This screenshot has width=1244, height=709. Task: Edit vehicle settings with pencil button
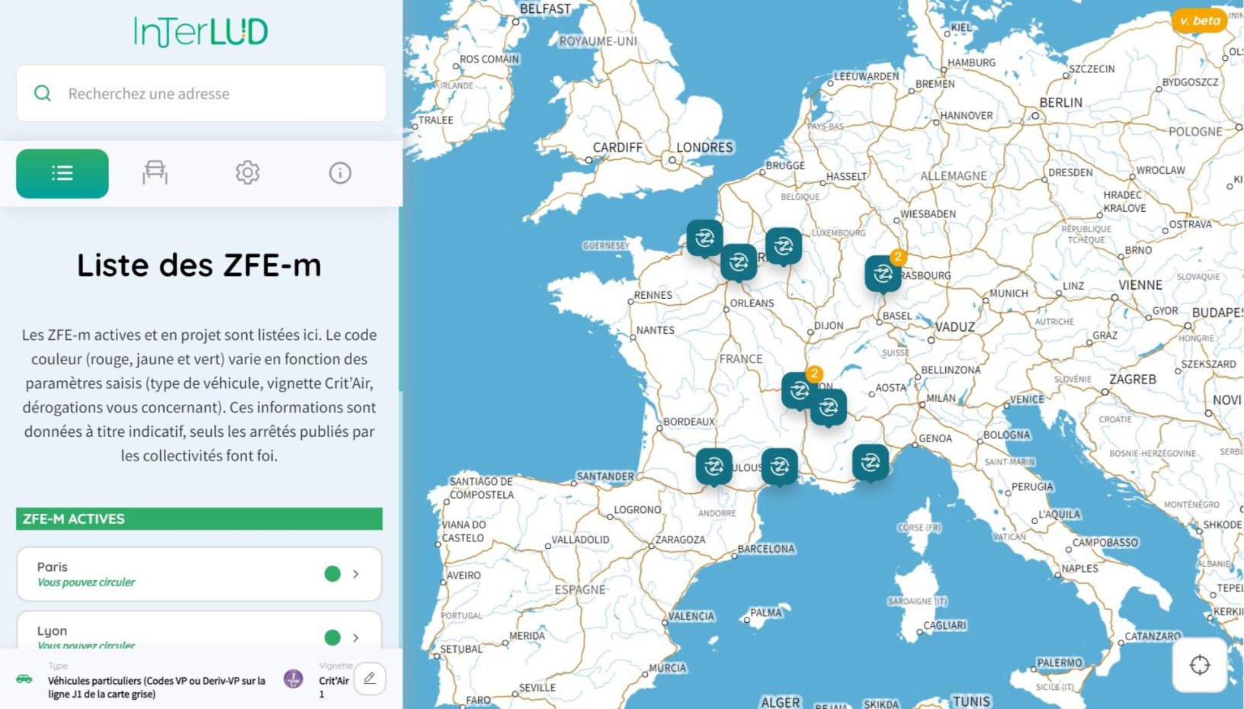[x=370, y=679]
